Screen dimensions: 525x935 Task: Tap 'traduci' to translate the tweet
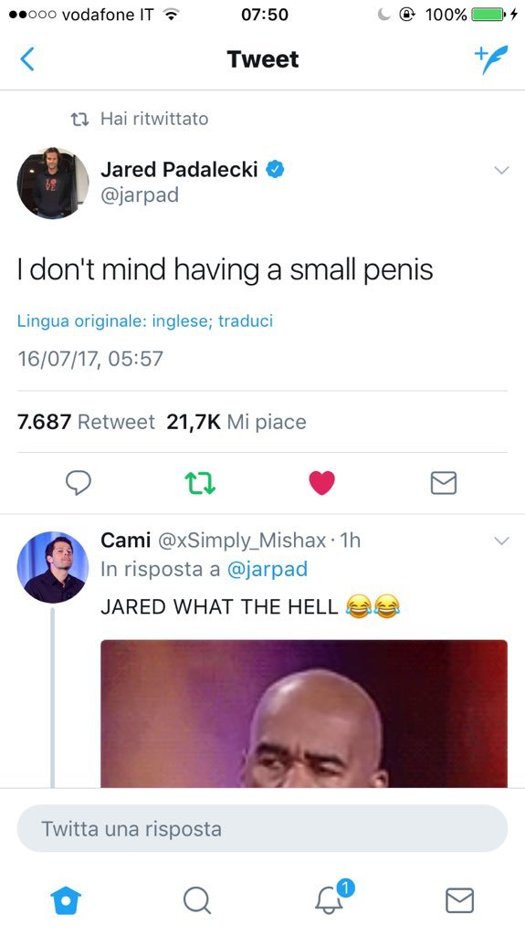246,320
